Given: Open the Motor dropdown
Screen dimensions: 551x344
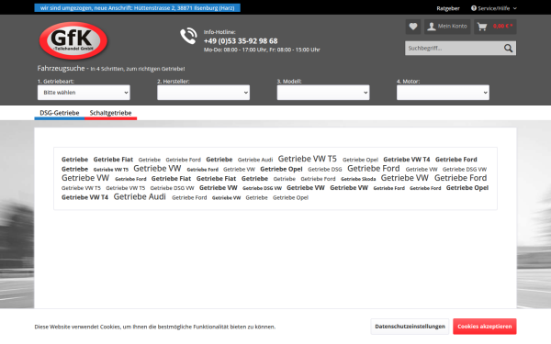Looking at the screenshot, I should pyautogui.click(x=443, y=93).
